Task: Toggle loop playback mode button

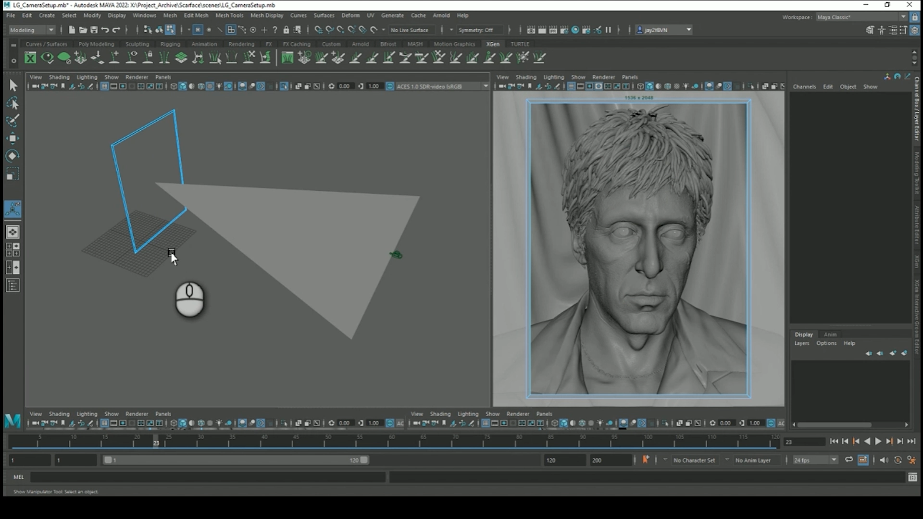Action: 849,460
